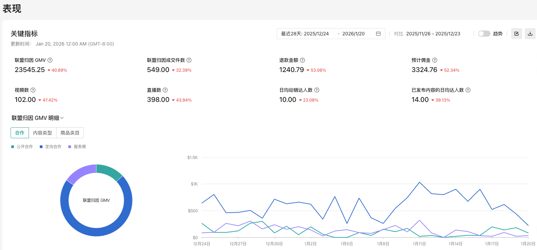Open the 最近28天 date range picker
The image size is (537, 250).
tap(305, 34)
